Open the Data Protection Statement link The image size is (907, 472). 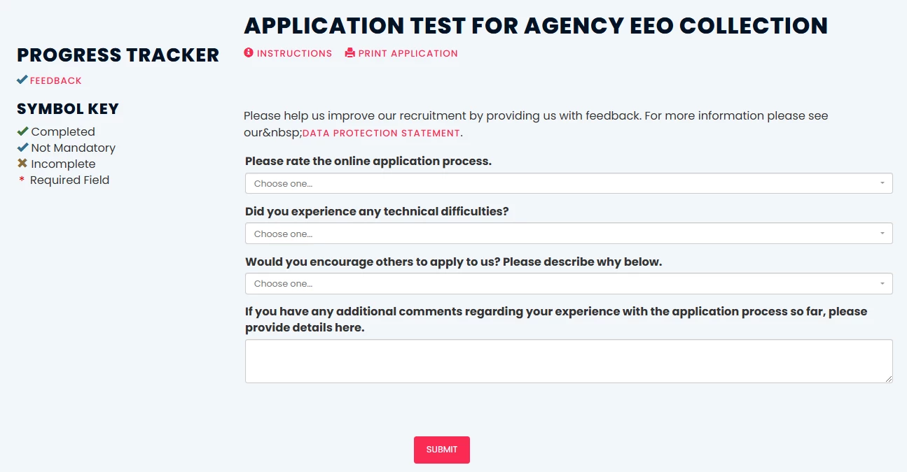pos(381,133)
